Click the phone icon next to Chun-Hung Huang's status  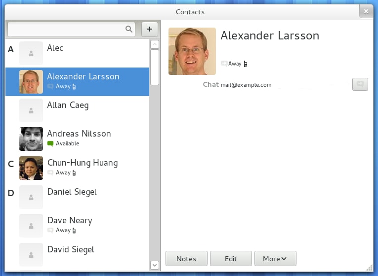tap(74, 173)
